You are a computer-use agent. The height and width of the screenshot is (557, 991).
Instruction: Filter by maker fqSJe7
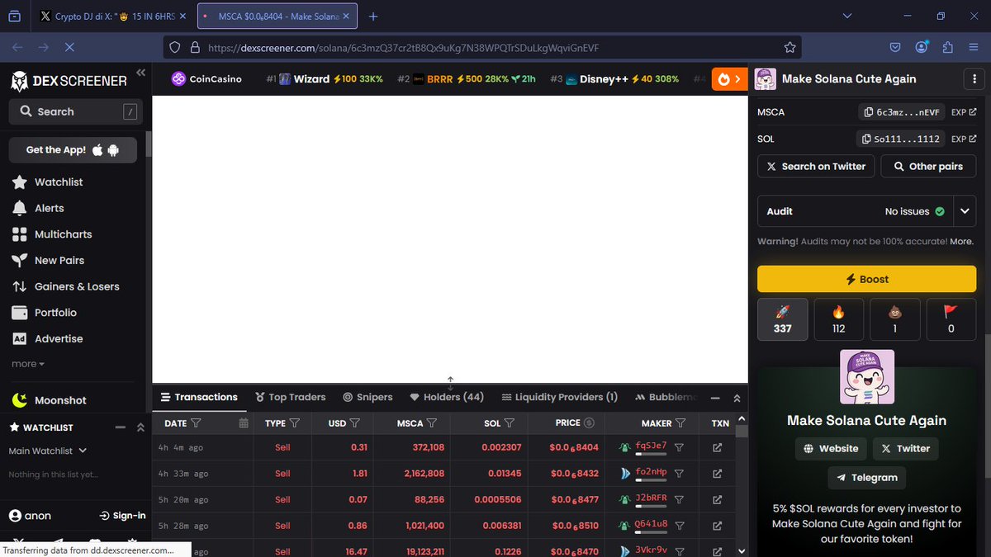tap(679, 447)
